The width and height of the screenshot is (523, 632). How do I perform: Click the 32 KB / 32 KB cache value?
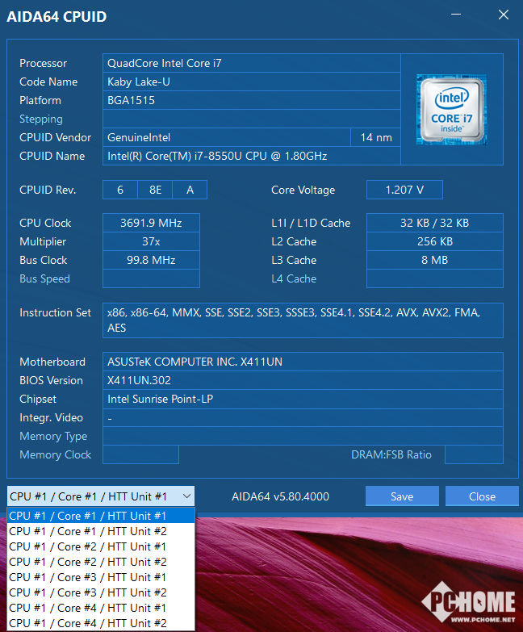435,223
